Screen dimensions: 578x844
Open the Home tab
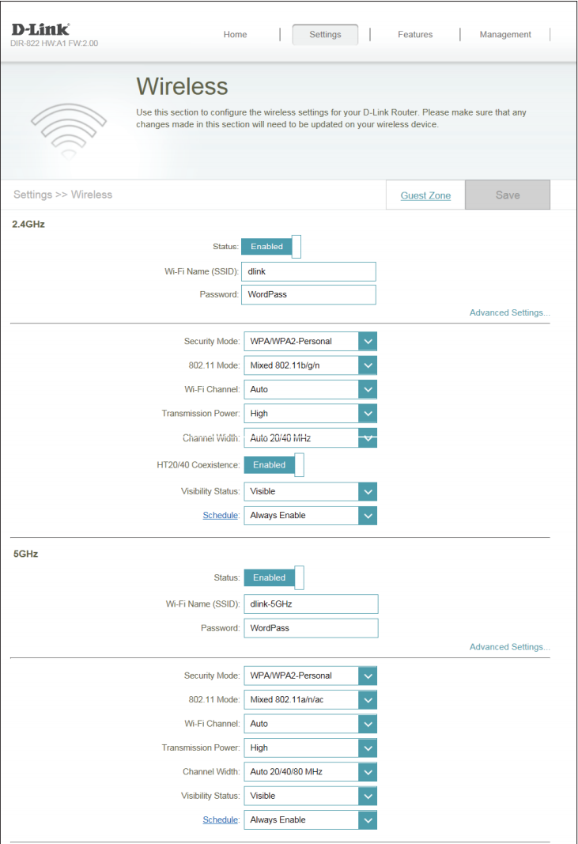click(235, 35)
